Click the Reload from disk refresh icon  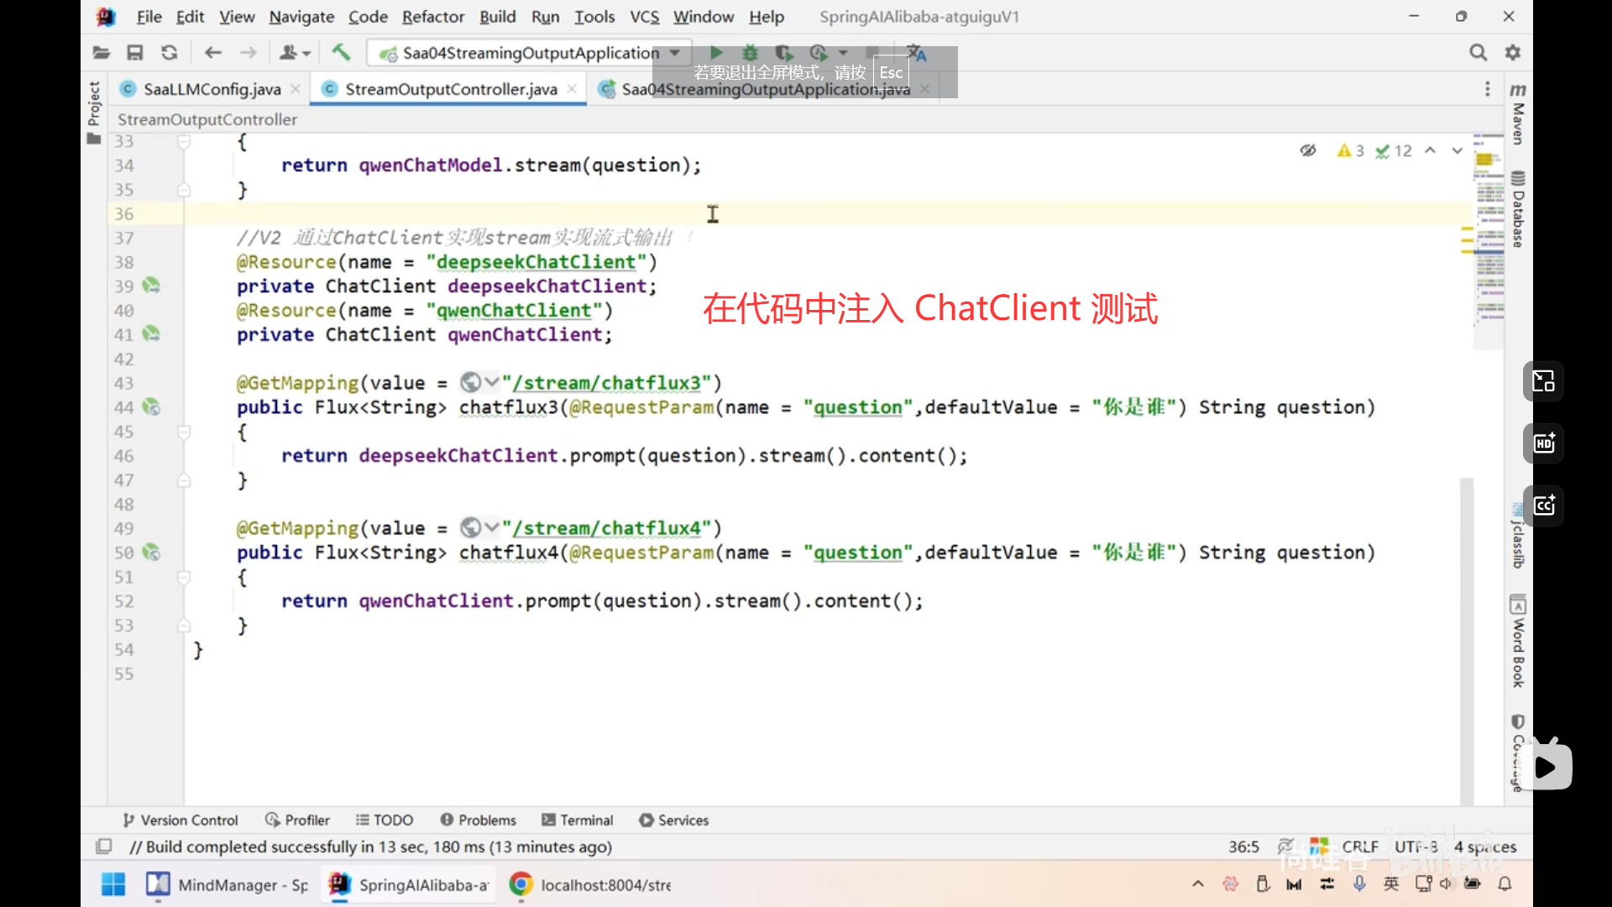[x=170, y=52]
